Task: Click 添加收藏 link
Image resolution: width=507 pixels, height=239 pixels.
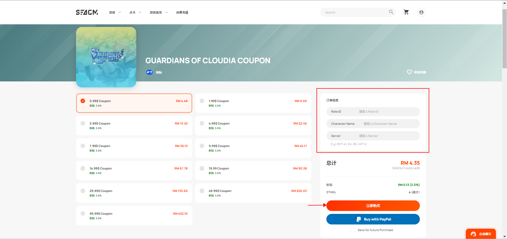Action: (x=420, y=72)
